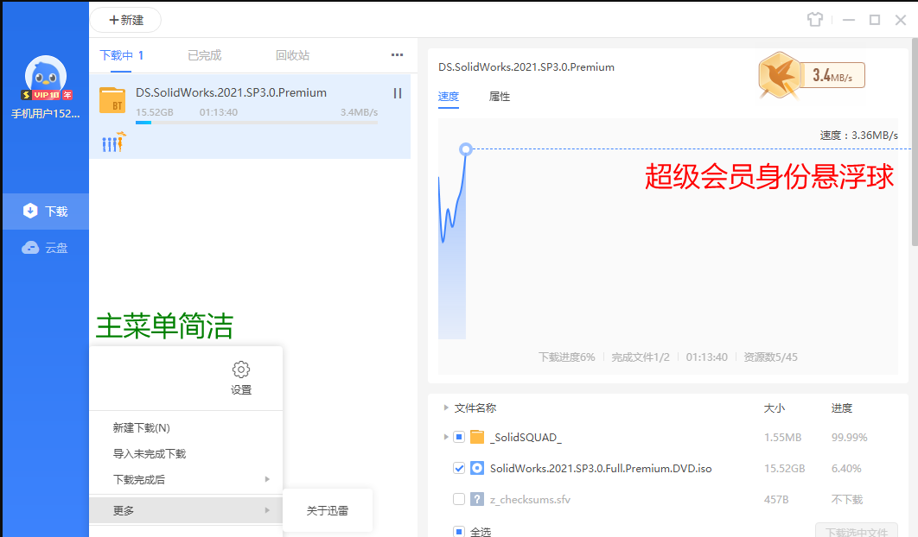Click the 99.99% progress value
The image size is (918, 537).
click(850, 437)
